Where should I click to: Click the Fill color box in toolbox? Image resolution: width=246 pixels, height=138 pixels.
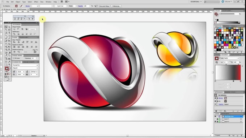7,68
